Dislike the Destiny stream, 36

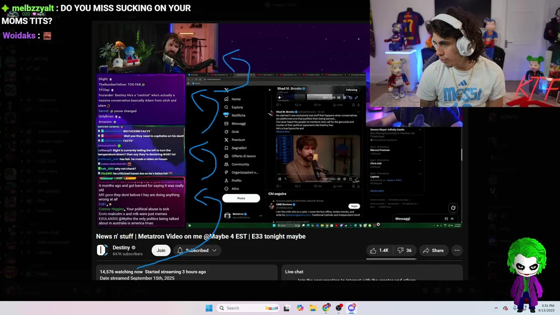[404, 250]
